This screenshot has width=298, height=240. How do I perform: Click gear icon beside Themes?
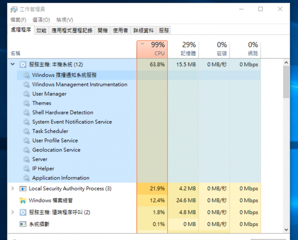point(26,103)
